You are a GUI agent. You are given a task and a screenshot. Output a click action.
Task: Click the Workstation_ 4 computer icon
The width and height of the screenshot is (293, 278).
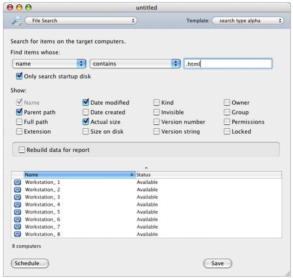(x=17, y=204)
